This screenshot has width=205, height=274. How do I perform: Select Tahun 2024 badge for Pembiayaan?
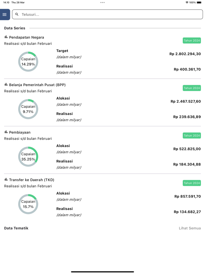click(x=192, y=136)
